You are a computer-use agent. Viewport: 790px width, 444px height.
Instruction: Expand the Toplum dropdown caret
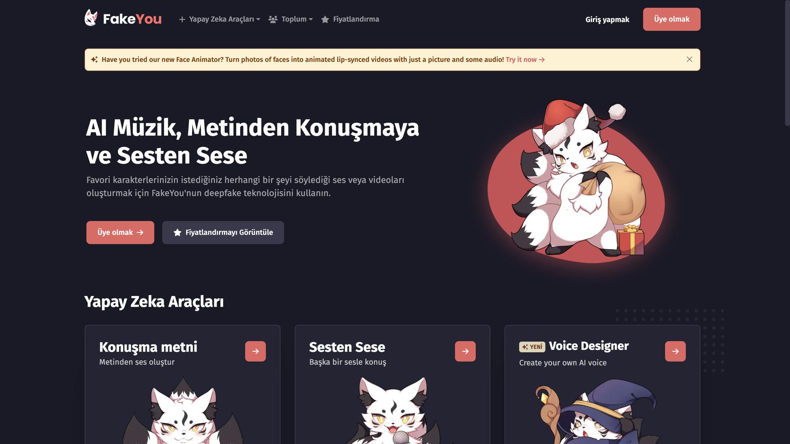pyautogui.click(x=311, y=19)
